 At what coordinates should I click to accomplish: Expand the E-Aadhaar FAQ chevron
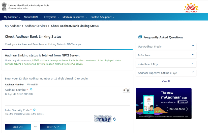click(193, 55)
